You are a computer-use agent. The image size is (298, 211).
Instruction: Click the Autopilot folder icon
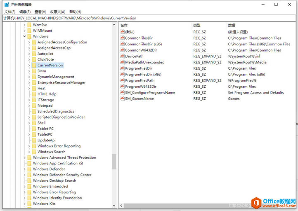[34, 54]
